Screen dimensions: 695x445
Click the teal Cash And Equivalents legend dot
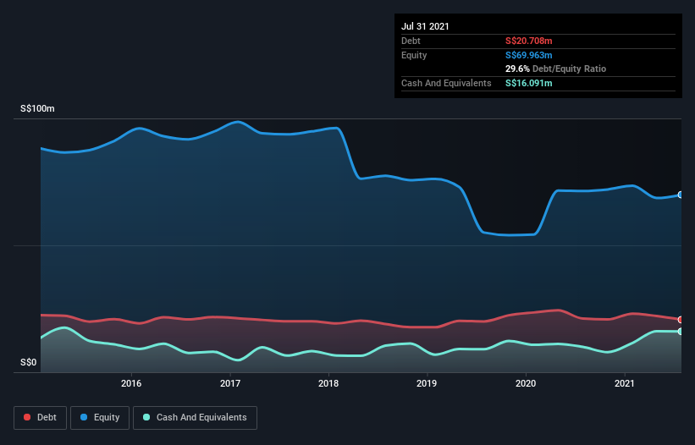click(146, 417)
